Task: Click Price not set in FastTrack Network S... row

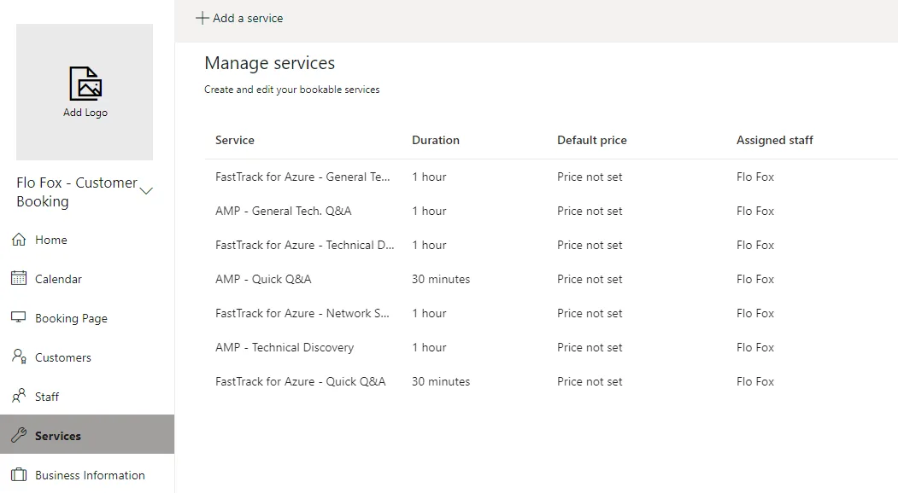Action: pos(590,313)
